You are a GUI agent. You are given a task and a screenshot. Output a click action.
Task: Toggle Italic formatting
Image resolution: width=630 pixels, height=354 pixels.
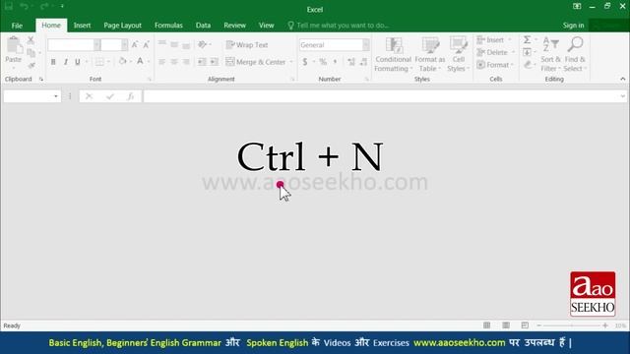[x=66, y=62]
